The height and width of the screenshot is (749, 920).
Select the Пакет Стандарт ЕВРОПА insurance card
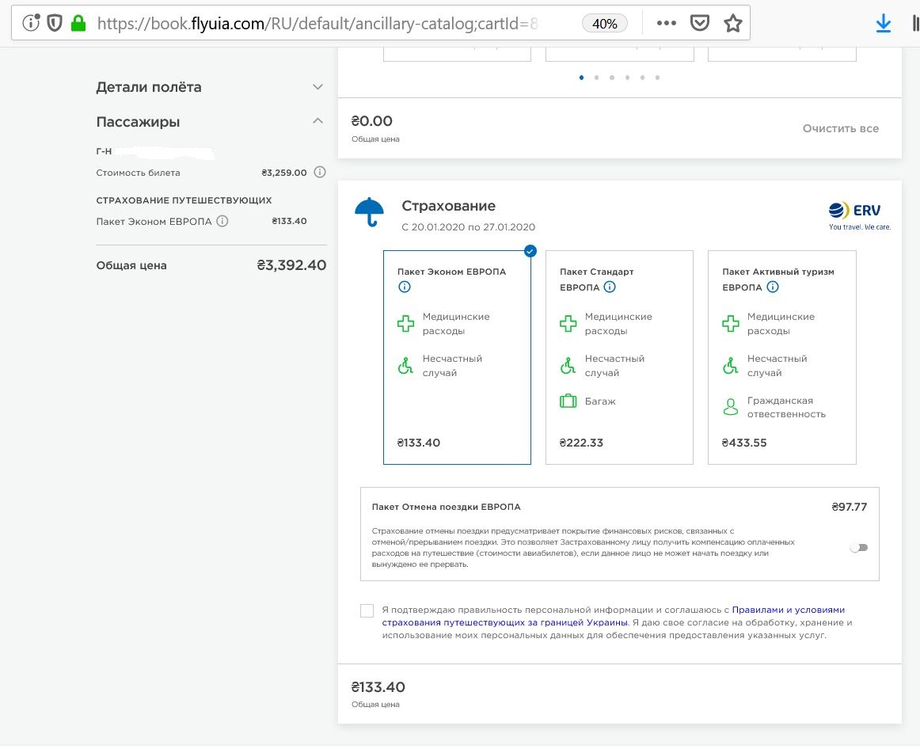pos(619,357)
